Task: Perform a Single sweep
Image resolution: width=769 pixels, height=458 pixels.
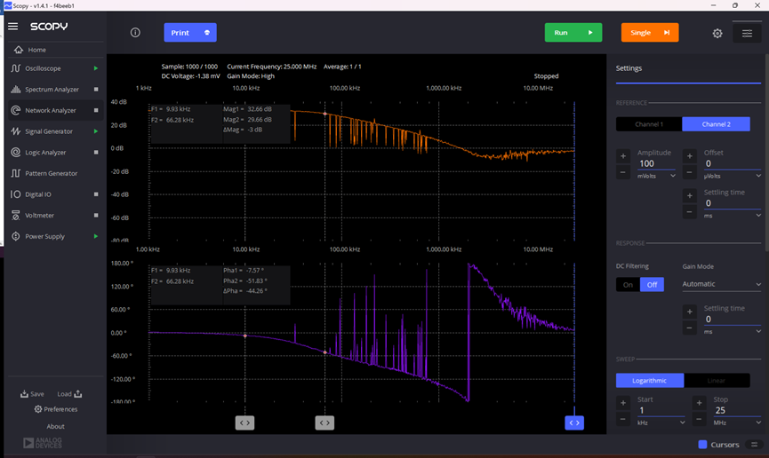Action: (650, 32)
